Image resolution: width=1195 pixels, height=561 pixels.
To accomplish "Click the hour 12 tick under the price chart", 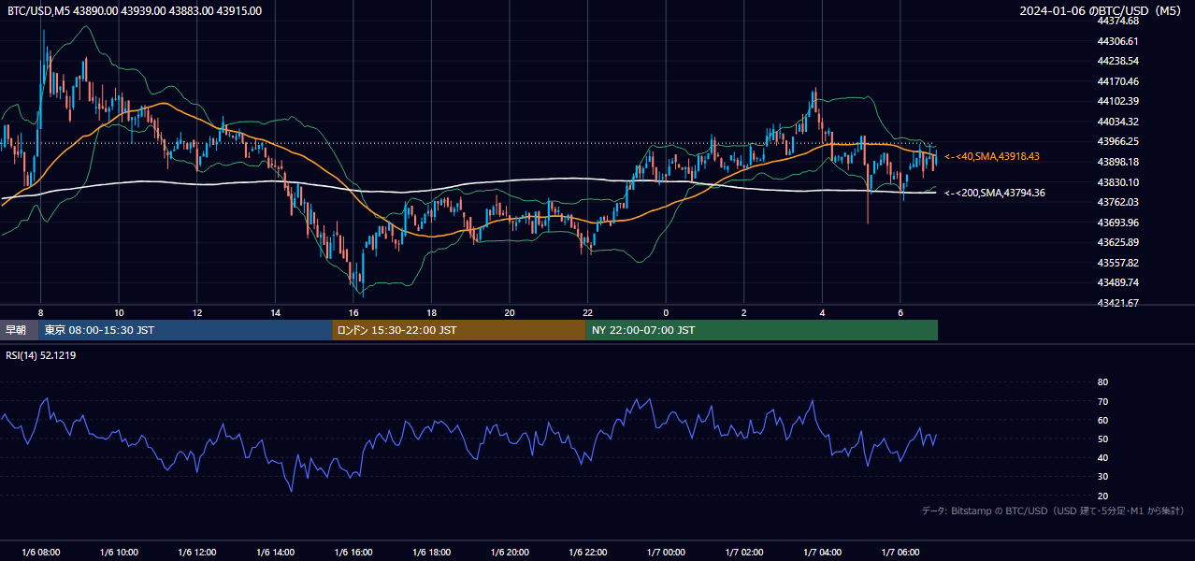I will click(x=197, y=312).
